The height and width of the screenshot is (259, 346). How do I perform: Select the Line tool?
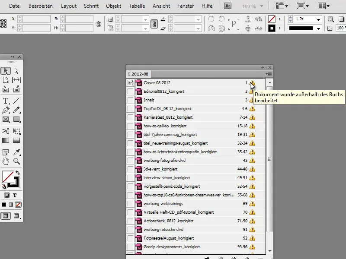(x=16, y=101)
